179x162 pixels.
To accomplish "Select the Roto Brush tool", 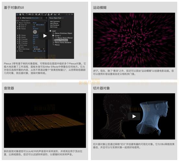I will pyautogui.click(x=55, y=14).
